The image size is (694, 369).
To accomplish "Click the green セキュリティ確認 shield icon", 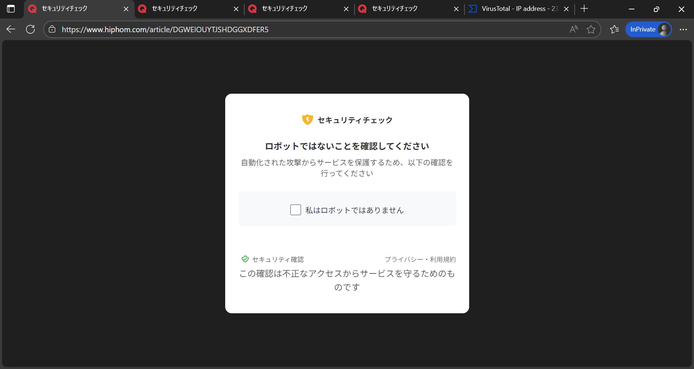I will click(x=245, y=259).
